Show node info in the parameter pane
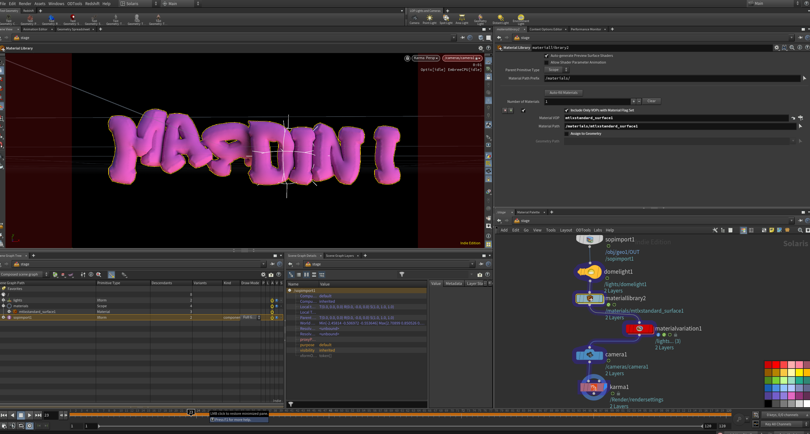The height and width of the screenshot is (434, 810). click(x=800, y=48)
